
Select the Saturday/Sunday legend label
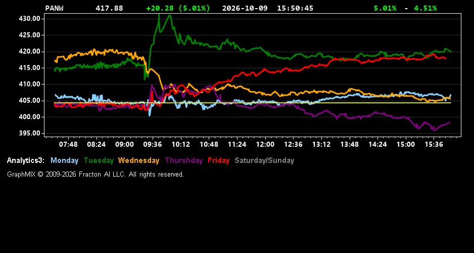264,161
